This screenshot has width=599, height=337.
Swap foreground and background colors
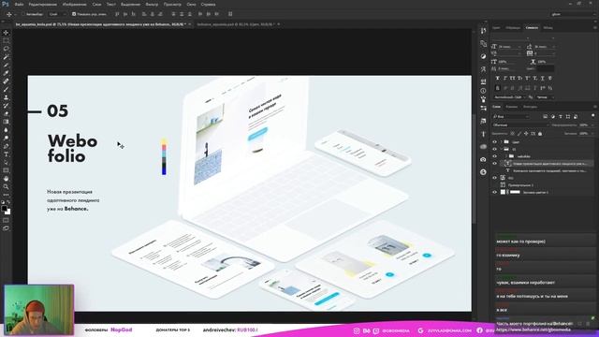click(x=8, y=202)
